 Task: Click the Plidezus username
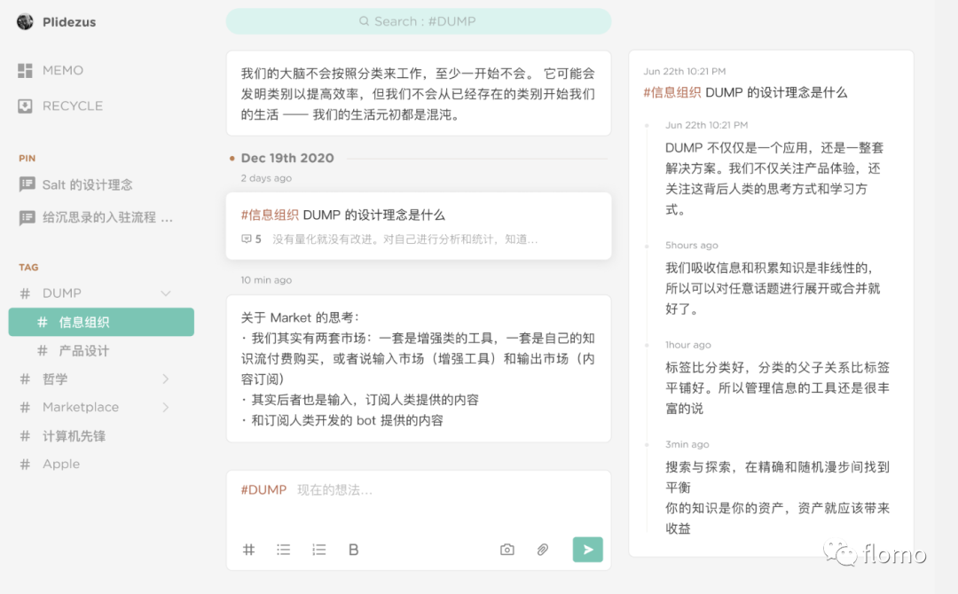click(x=69, y=22)
